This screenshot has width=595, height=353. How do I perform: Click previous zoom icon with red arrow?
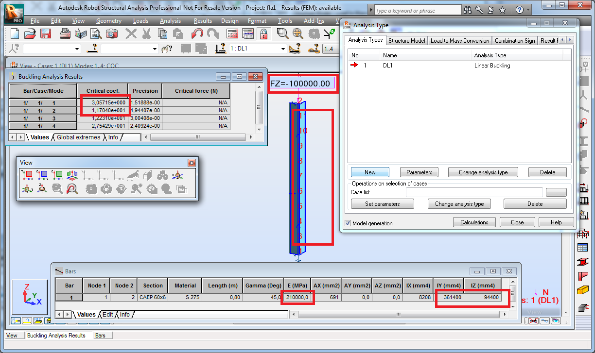tap(72, 189)
